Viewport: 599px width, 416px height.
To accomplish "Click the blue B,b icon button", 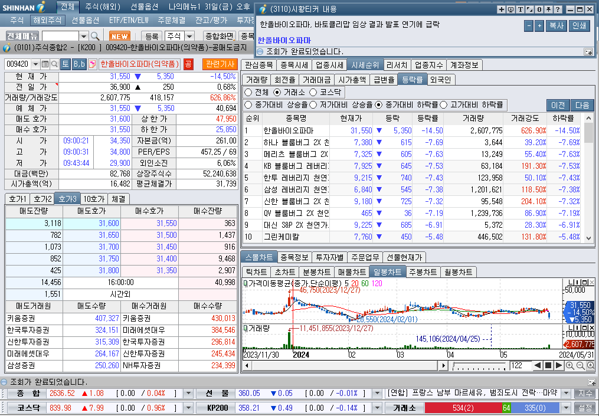I will [x=79, y=64].
